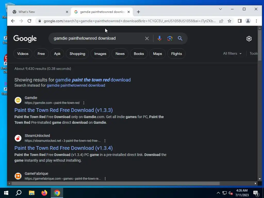Click the vertical scrollbar thumb
Viewport: 264px width, 198px height.
(x=260, y=45)
